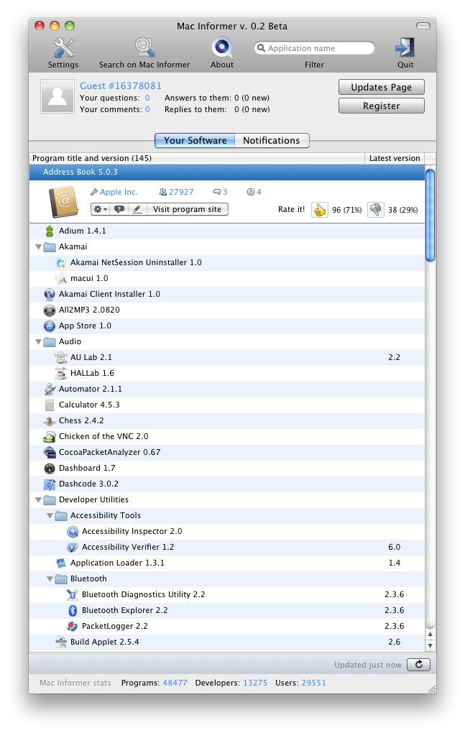This screenshot has width=465, height=733.
Task: Switch to the Your Software tab
Action: (x=195, y=140)
